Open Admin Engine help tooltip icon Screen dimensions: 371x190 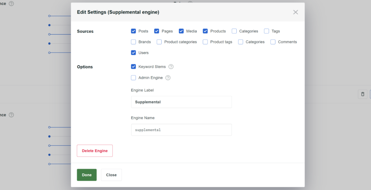click(168, 78)
